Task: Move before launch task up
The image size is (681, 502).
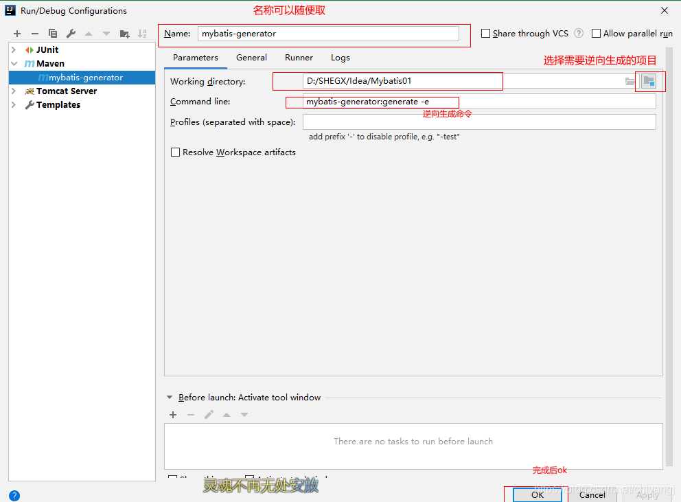Action: tap(227, 415)
